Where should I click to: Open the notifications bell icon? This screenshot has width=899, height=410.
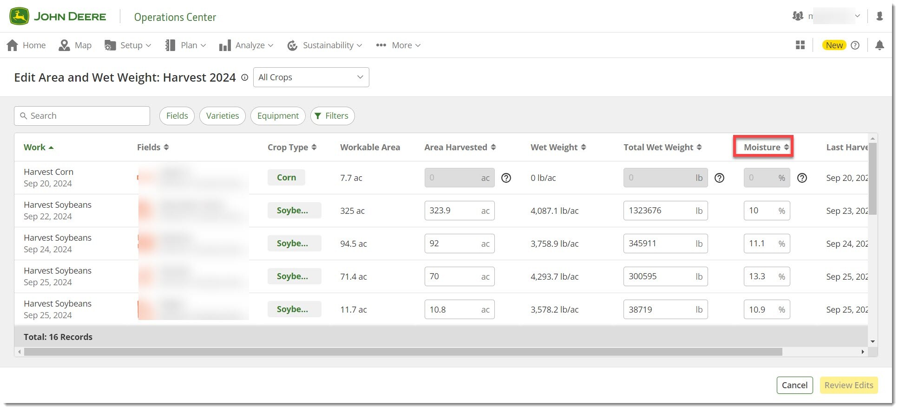click(879, 45)
